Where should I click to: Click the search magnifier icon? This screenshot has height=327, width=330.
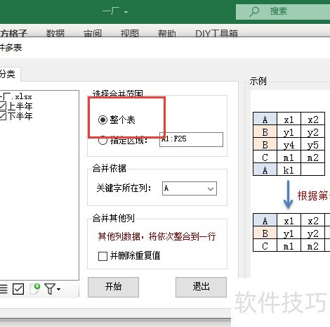[x=253, y=11]
